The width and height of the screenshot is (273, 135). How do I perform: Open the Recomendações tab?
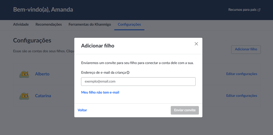click(x=49, y=24)
